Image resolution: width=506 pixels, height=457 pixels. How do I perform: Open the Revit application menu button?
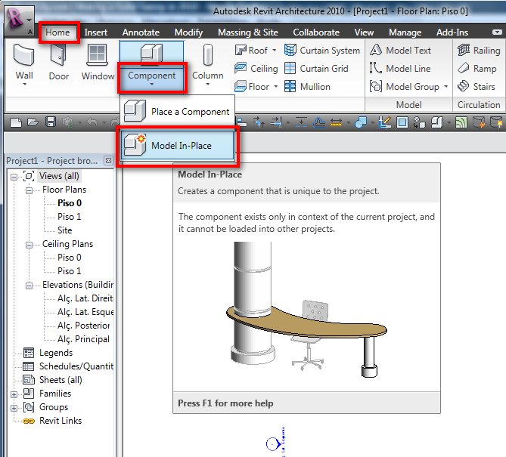pos(20,20)
